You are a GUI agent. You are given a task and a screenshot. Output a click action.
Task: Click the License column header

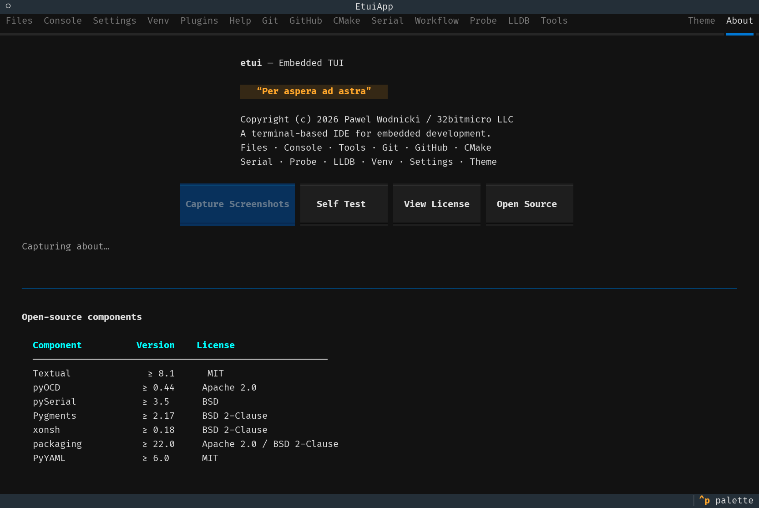pyautogui.click(x=216, y=345)
